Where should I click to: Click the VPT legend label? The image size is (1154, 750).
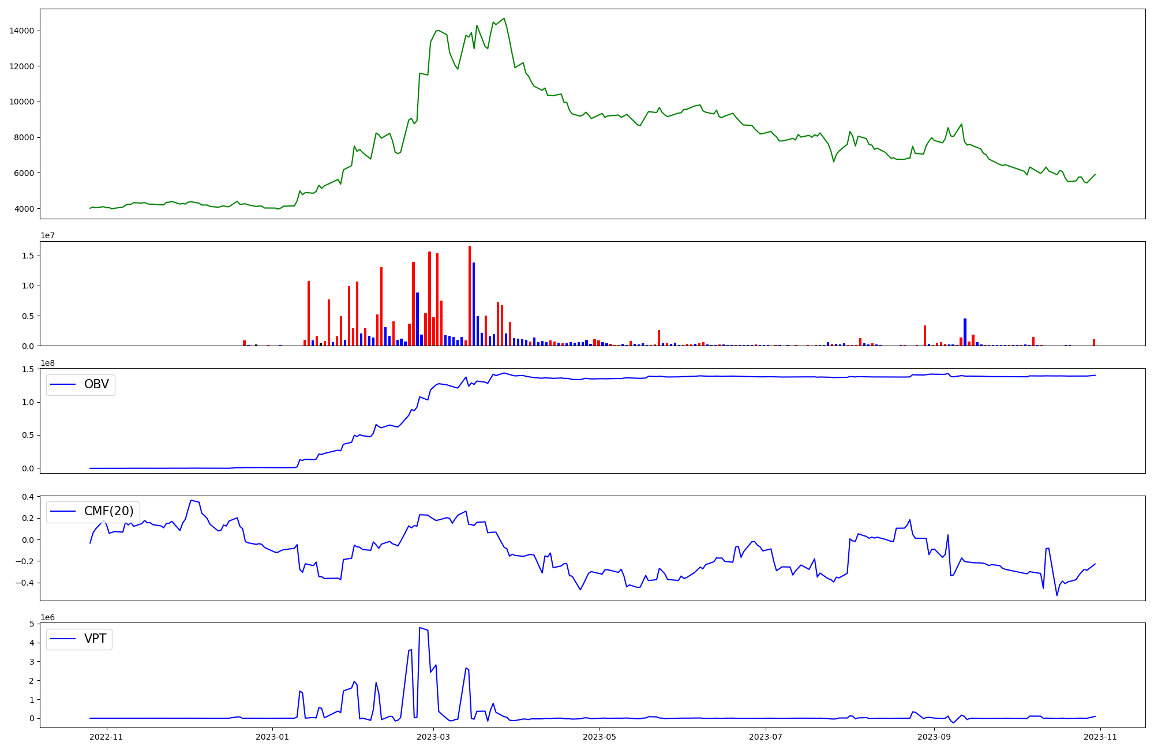pyautogui.click(x=95, y=639)
